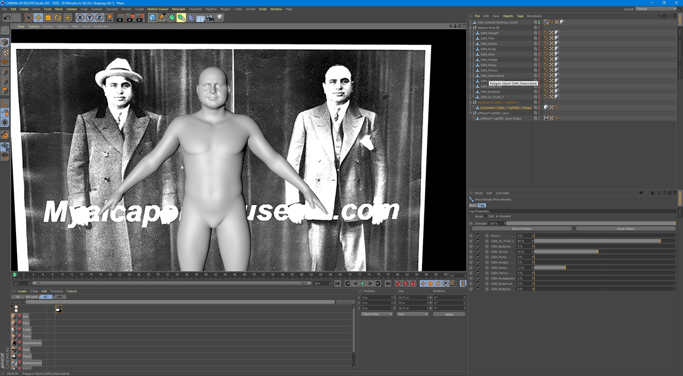Image resolution: width=683 pixels, height=376 pixels.
Task: Select the Edit mode radio button
Action: (x=487, y=216)
